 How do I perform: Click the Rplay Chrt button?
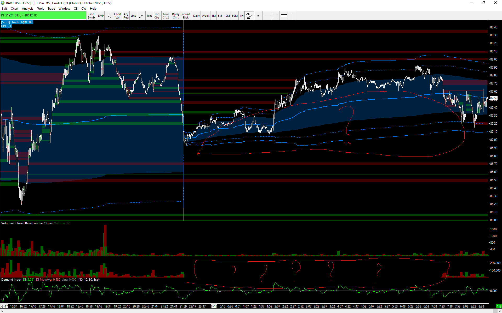coord(176,16)
